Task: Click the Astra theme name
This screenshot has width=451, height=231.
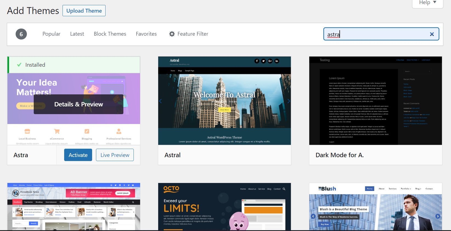Action: (21, 155)
